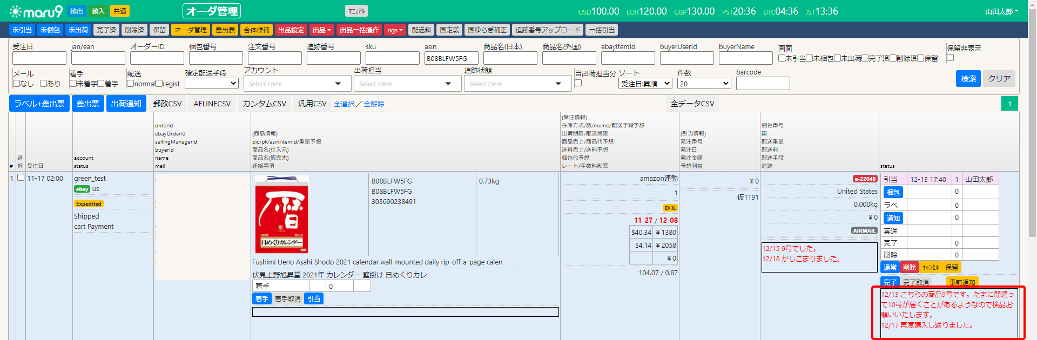Screen dimensions: 1037x340
Task: Open the 未引当 tab
Action: (x=22, y=30)
